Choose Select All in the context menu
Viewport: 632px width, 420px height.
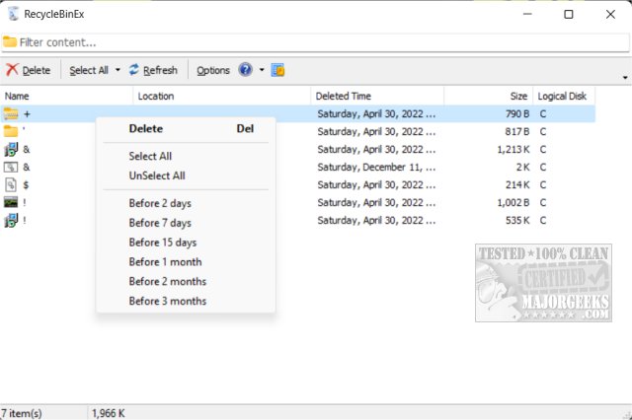(186, 156)
